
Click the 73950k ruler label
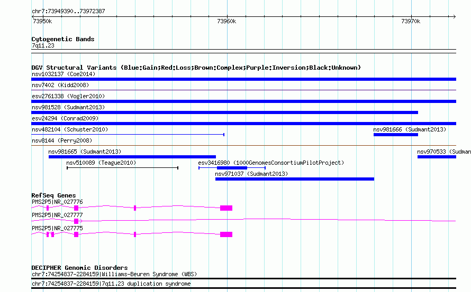[x=42, y=21]
